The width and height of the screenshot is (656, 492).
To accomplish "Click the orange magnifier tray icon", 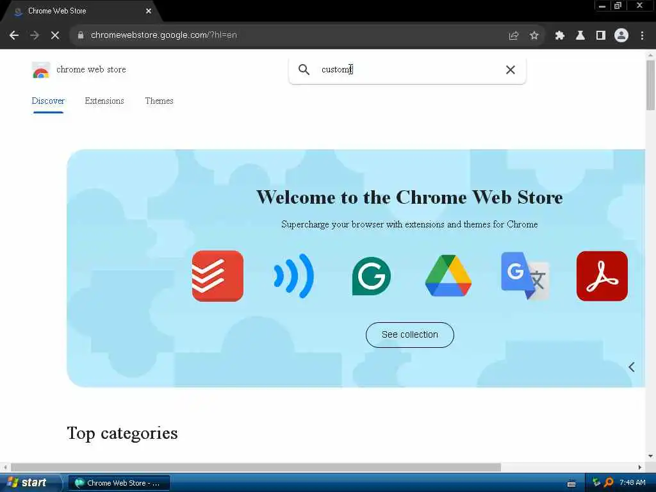I will coord(609,482).
